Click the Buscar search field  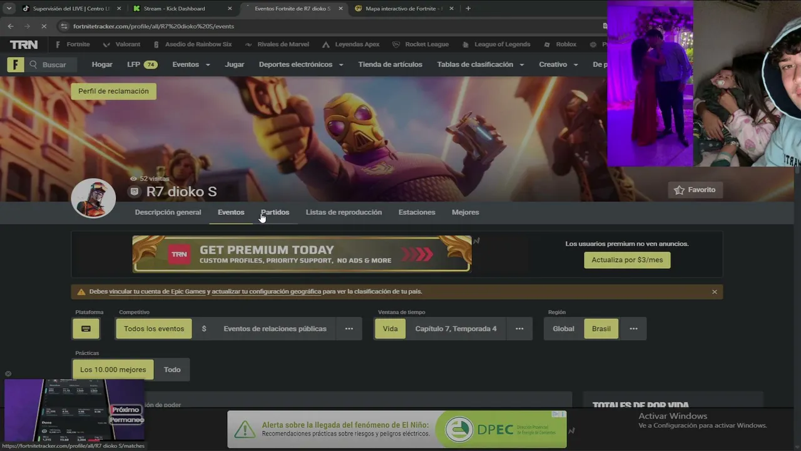53,65
